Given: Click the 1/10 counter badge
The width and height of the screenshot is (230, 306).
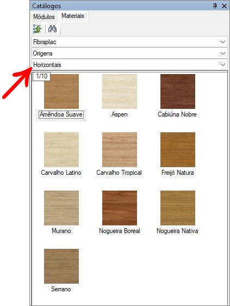Looking at the screenshot, I should click(x=41, y=76).
